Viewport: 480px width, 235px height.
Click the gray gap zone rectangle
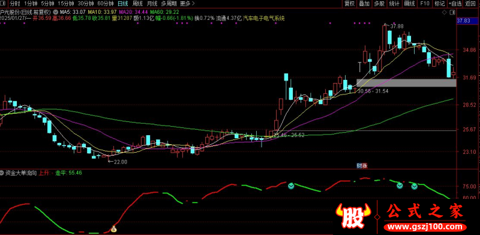pyautogui.click(x=406, y=82)
